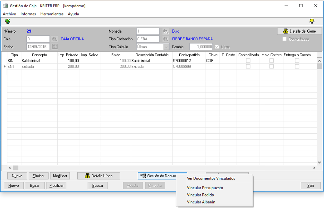The height and width of the screenshot is (210, 324).
Task: Click the vertical scrollbar up arrow
Action: click(x=319, y=61)
